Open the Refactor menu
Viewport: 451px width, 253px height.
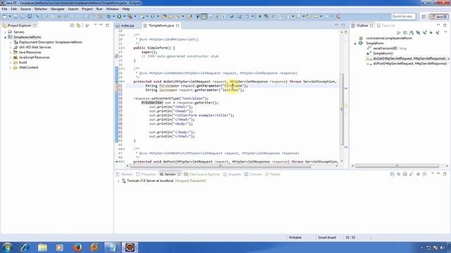click(41, 9)
